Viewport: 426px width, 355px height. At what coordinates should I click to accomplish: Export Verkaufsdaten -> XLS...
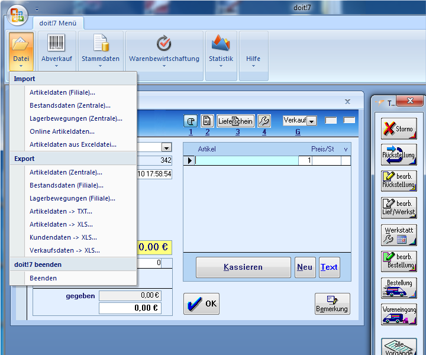tap(73, 250)
